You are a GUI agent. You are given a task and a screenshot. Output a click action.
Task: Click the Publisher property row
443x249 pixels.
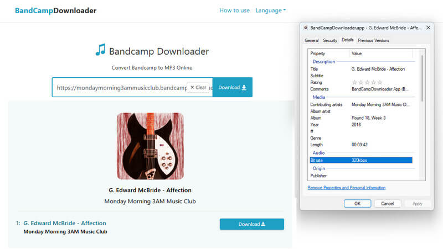[361, 176]
